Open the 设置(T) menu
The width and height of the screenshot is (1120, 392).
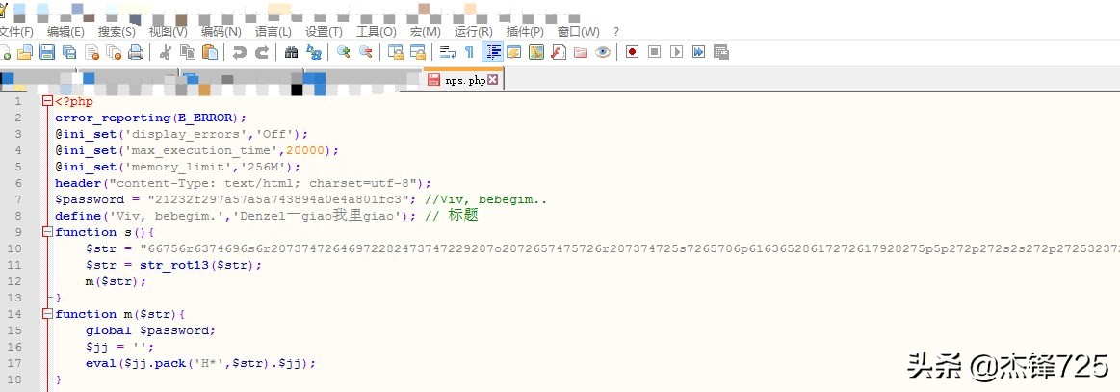coord(324,32)
